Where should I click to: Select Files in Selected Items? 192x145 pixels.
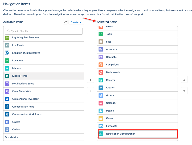click(137, 42)
